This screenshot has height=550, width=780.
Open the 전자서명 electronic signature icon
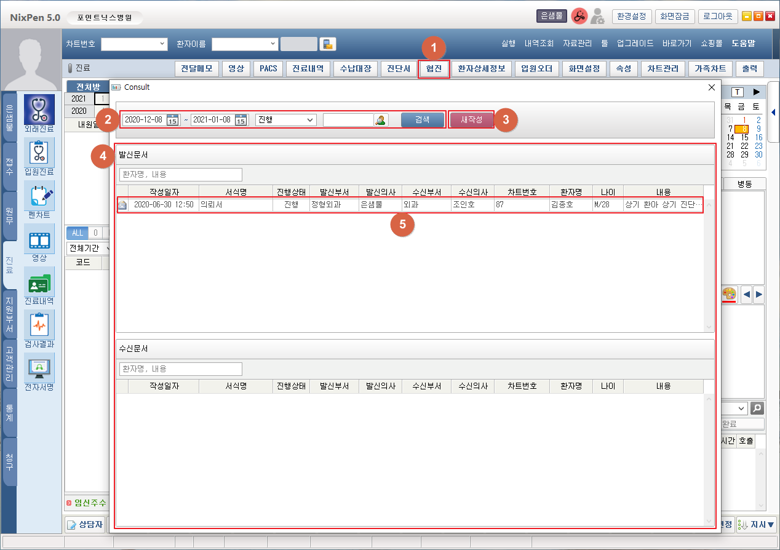[x=39, y=369]
